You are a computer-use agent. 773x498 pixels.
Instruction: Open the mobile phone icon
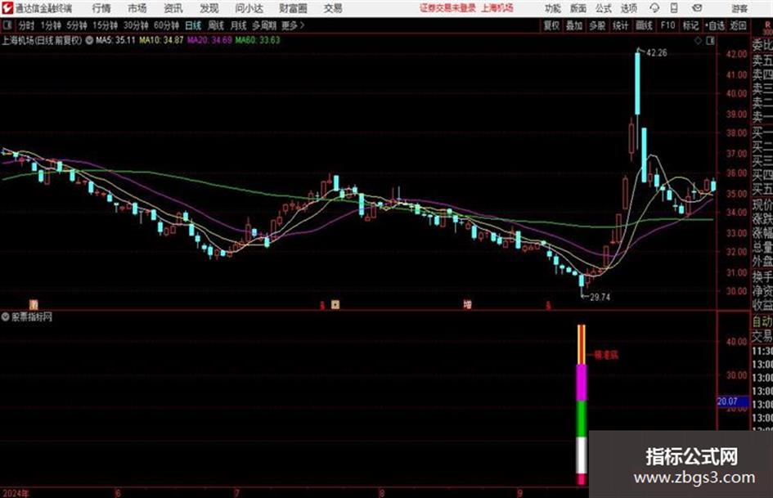(674, 8)
